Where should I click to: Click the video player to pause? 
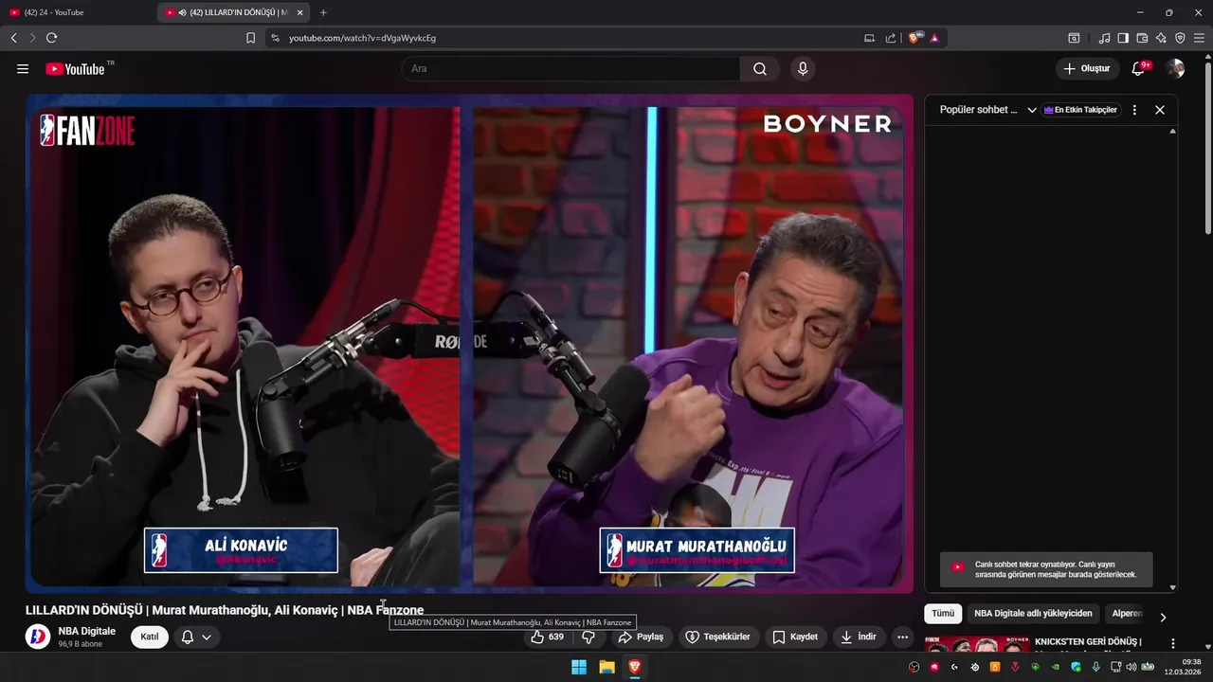click(469, 343)
